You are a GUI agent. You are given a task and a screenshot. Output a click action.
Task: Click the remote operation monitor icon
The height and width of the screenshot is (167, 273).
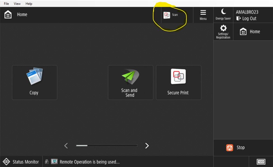point(54,161)
